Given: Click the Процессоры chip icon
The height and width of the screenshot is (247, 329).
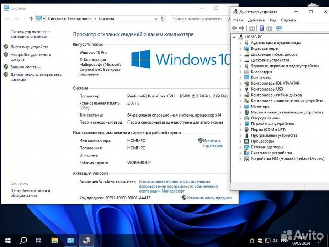Looking at the screenshot, I should [247, 141].
